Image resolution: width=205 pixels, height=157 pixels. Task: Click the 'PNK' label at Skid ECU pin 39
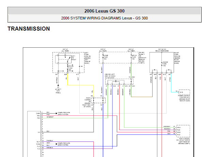tap(169, 131)
